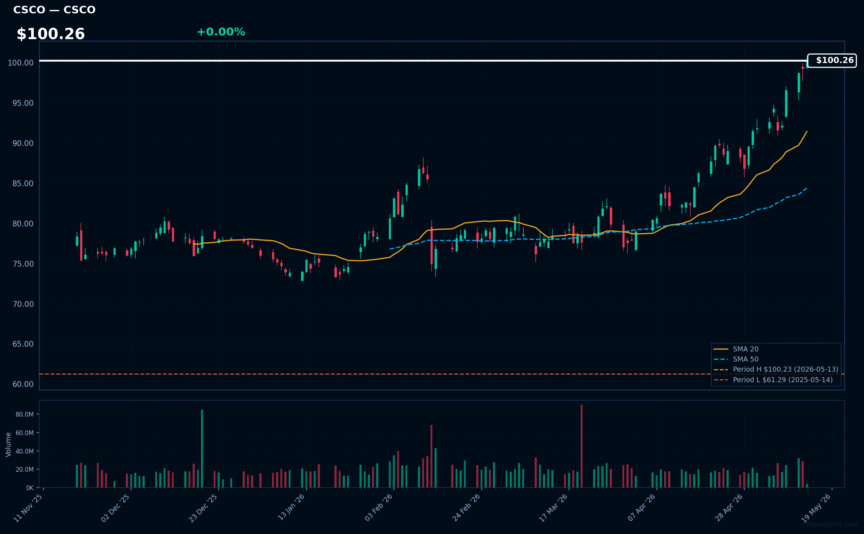Click the 19 May '26 date label
This screenshot has width=864, height=534.
tap(816, 508)
